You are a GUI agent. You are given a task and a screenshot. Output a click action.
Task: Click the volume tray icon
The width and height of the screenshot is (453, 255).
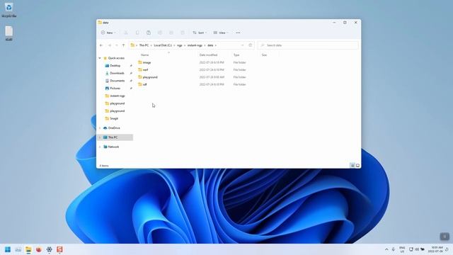(x=417, y=249)
